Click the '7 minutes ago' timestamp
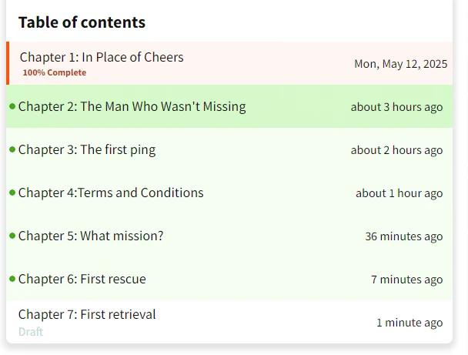 pyautogui.click(x=407, y=280)
